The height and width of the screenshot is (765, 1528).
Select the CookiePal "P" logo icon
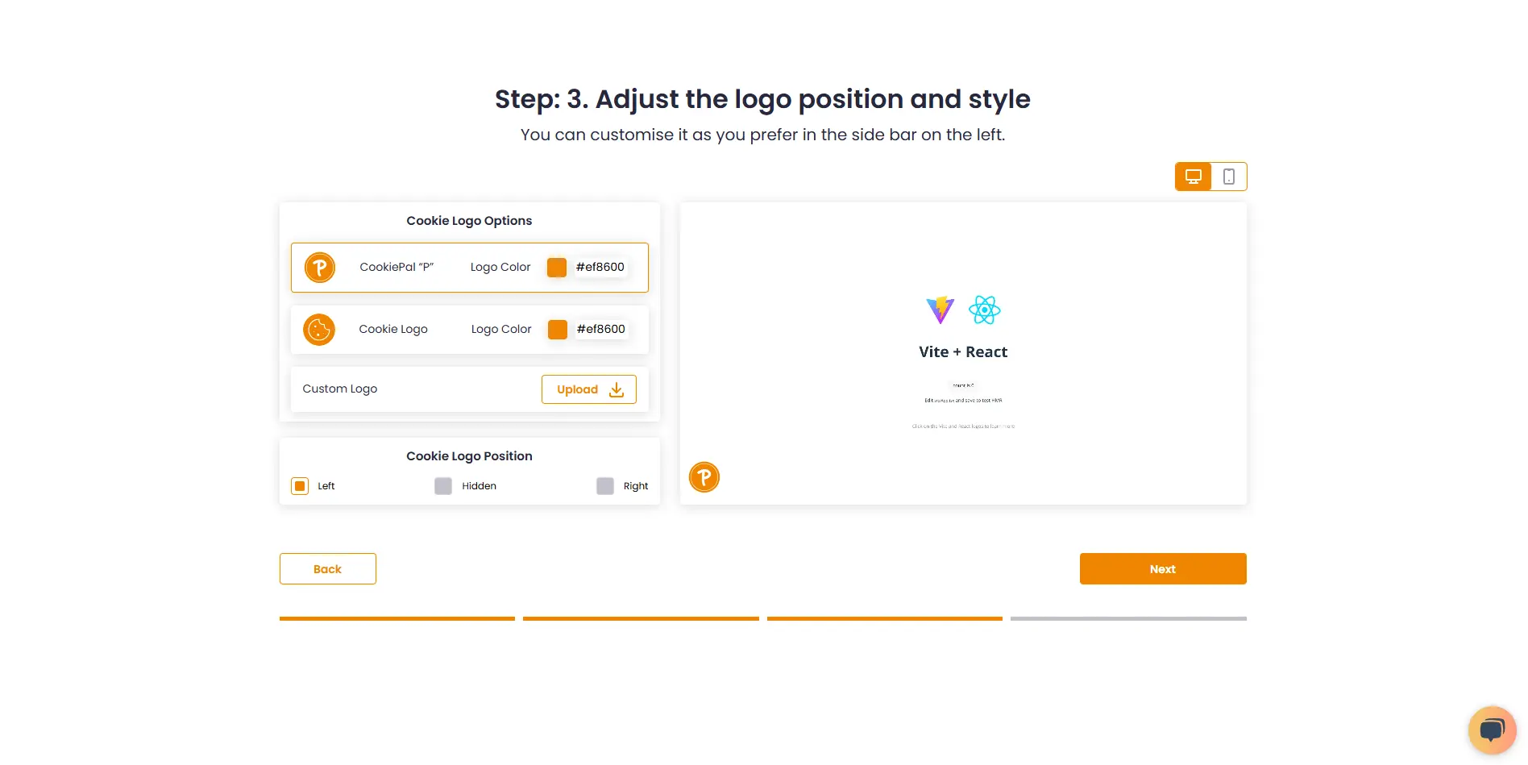coord(320,268)
